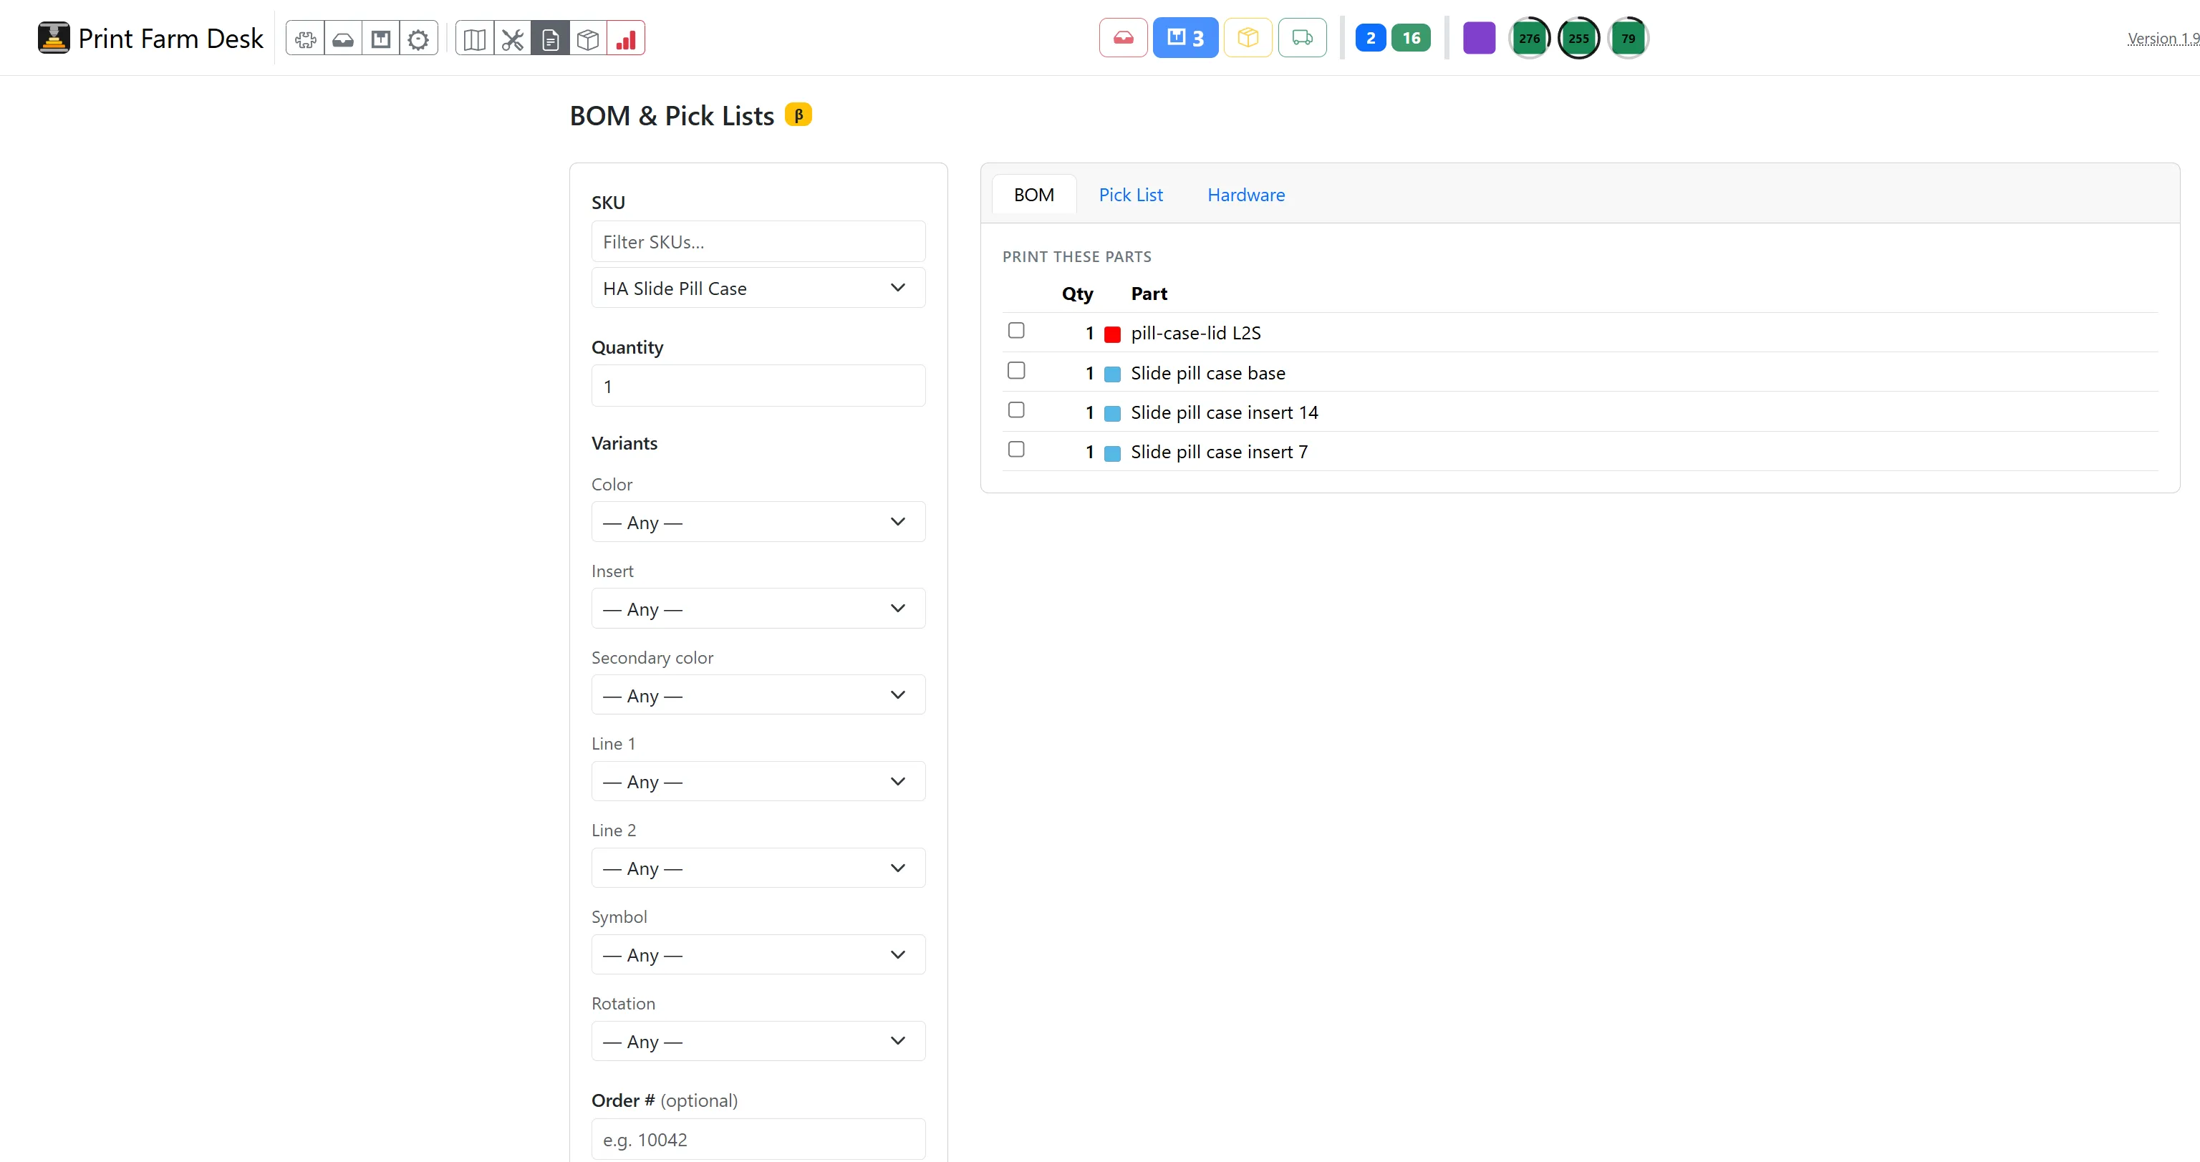Open the package box toolbar icon

(381, 39)
